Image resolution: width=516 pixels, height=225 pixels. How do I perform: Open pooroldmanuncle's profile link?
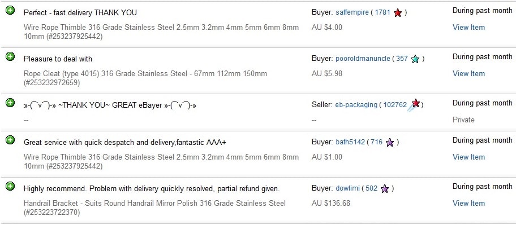click(363, 59)
